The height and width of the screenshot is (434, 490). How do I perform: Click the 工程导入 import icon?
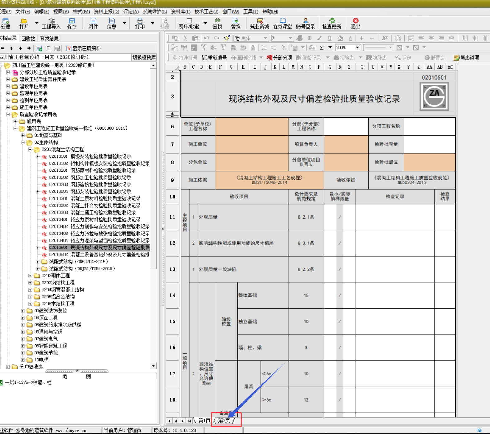pyautogui.click(x=51, y=23)
